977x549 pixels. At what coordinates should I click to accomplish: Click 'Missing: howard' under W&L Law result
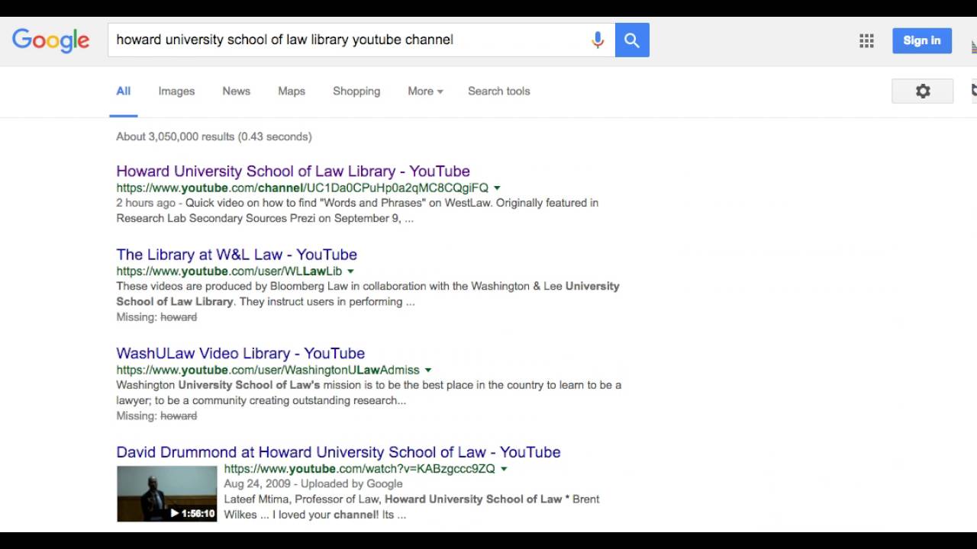(156, 317)
